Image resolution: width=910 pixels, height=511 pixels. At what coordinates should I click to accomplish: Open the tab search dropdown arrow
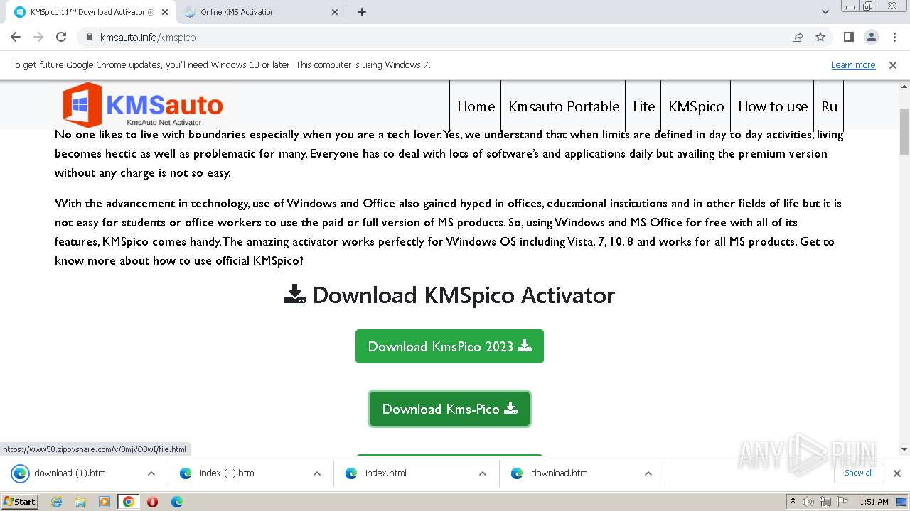[825, 12]
